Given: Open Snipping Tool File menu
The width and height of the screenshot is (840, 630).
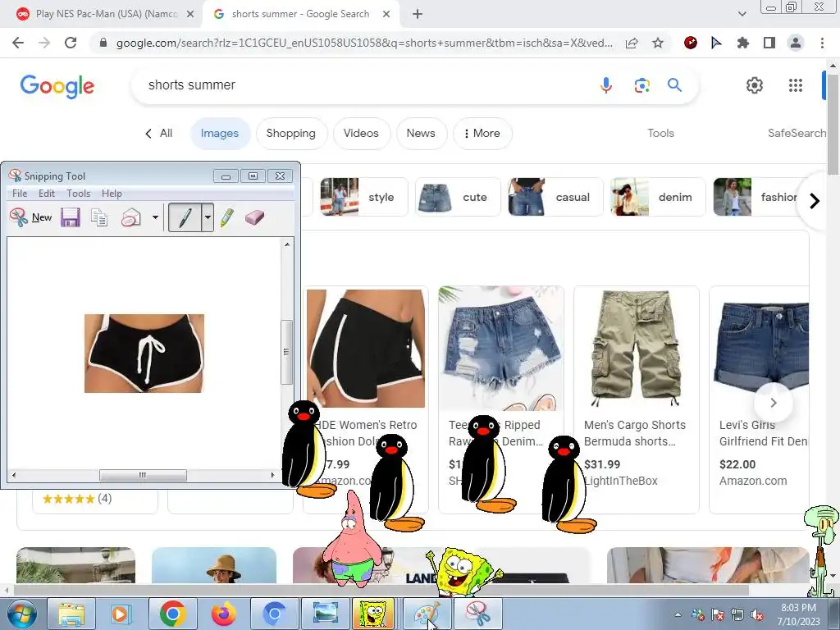Looking at the screenshot, I should click(20, 194).
